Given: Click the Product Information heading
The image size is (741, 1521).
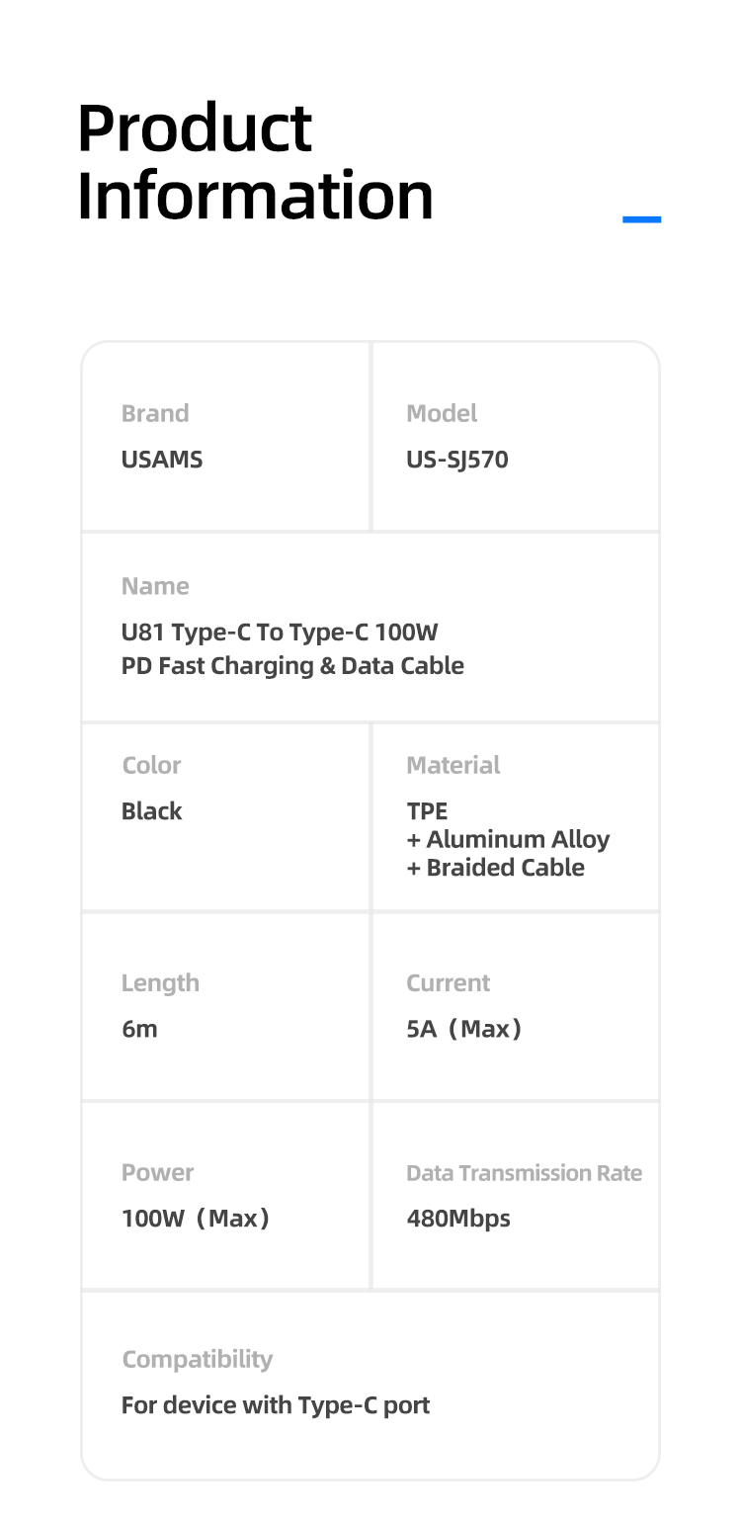Looking at the screenshot, I should pyautogui.click(x=255, y=162).
